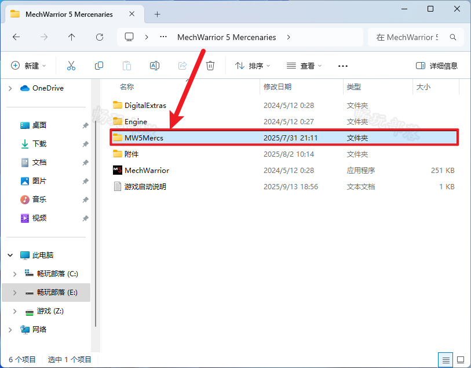The image size is (471, 368).
Task: Open the 新建 dropdown menu
Action: click(x=28, y=66)
